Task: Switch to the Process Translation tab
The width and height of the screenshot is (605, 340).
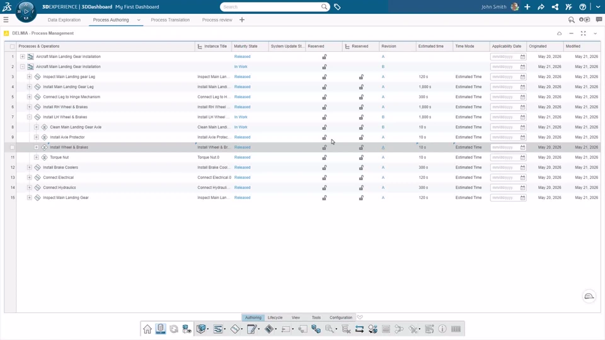Action: 170,20
